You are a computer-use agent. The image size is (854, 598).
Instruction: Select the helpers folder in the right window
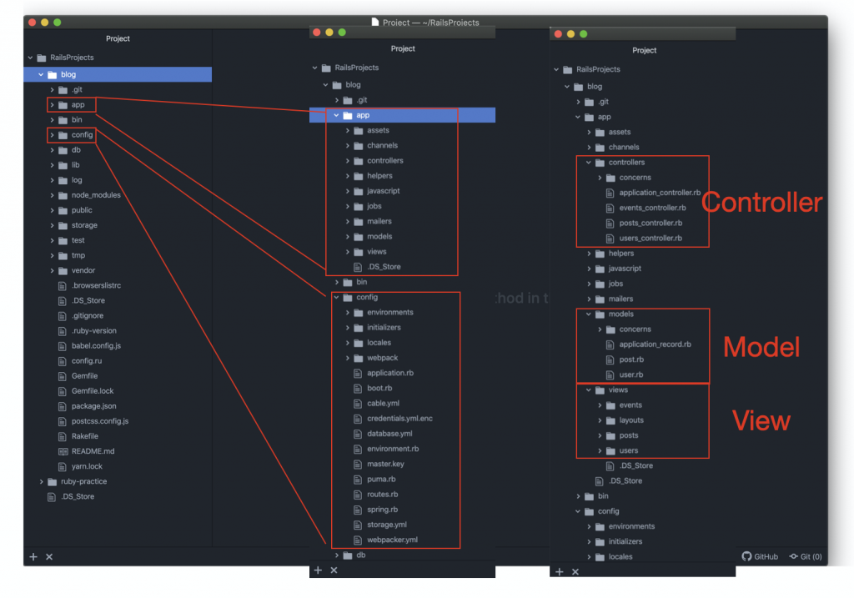pyautogui.click(x=620, y=254)
